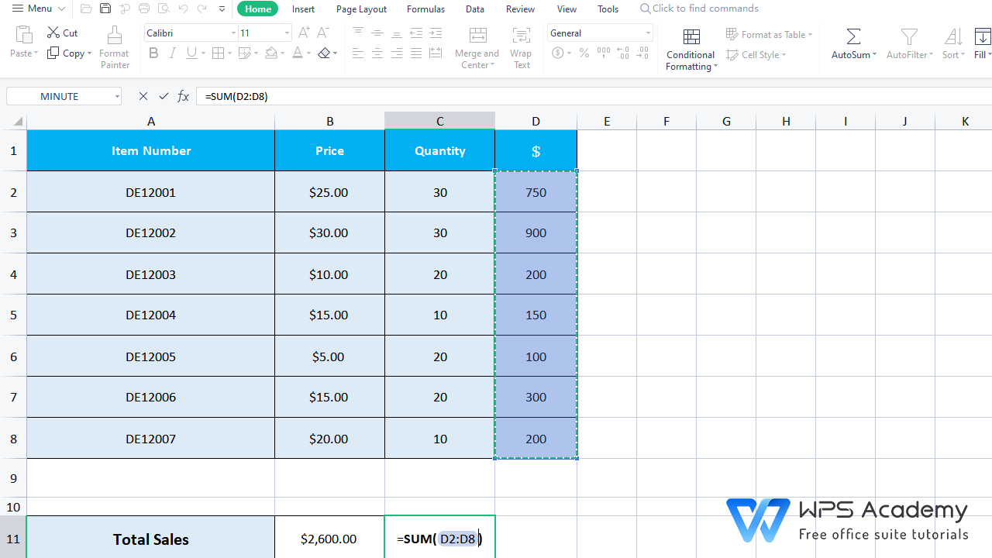The height and width of the screenshot is (558, 992).
Task: Click the Increase Indent icon
Action: click(x=436, y=33)
